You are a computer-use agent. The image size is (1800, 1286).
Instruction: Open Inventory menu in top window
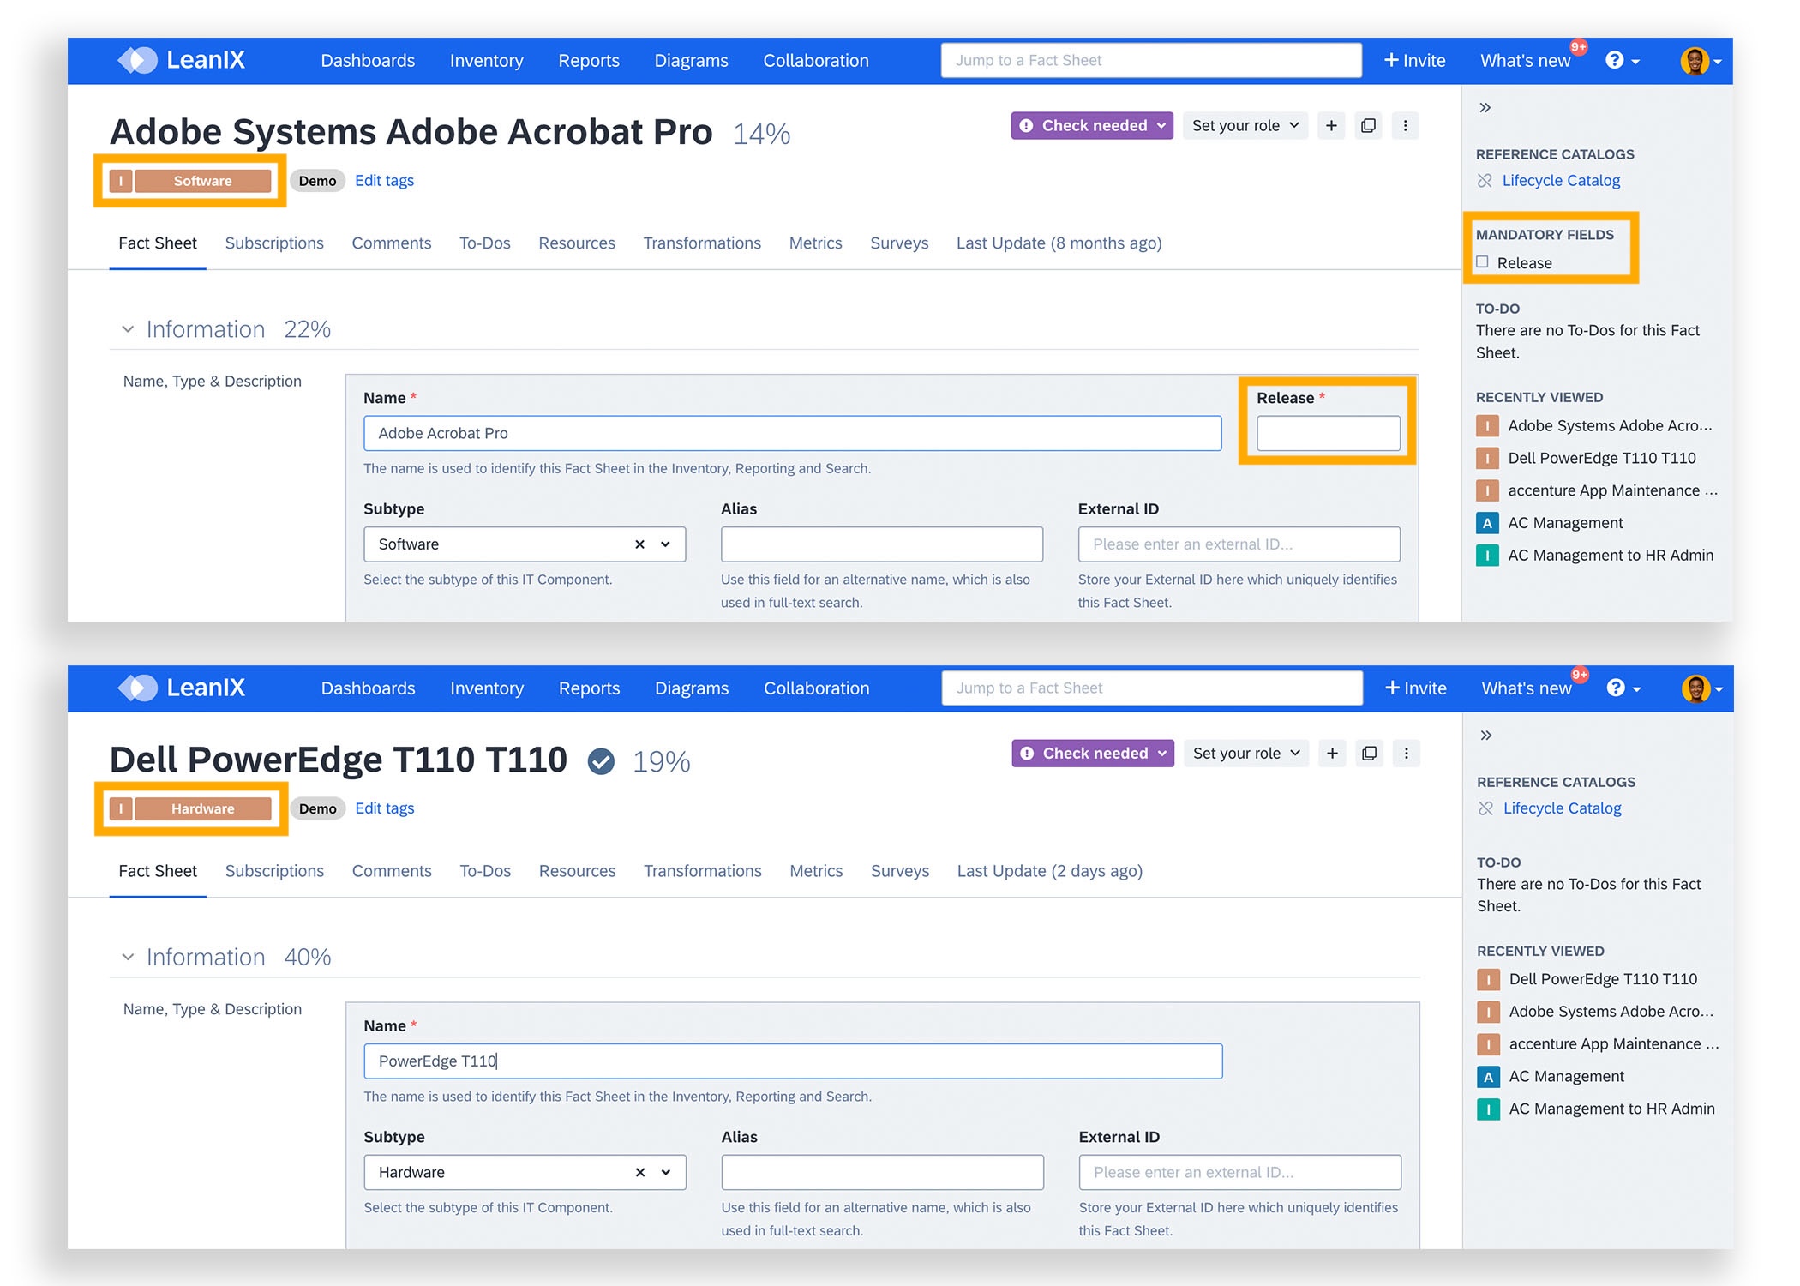(486, 61)
